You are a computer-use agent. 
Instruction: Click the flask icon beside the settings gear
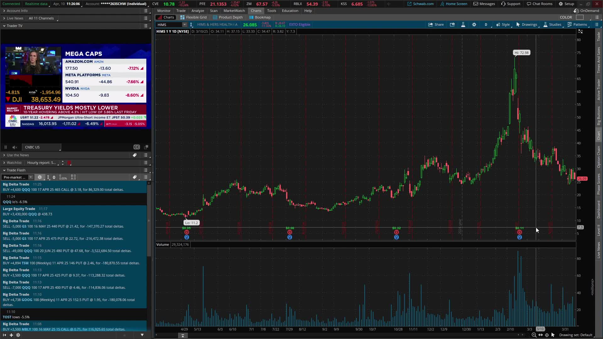point(463,24)
